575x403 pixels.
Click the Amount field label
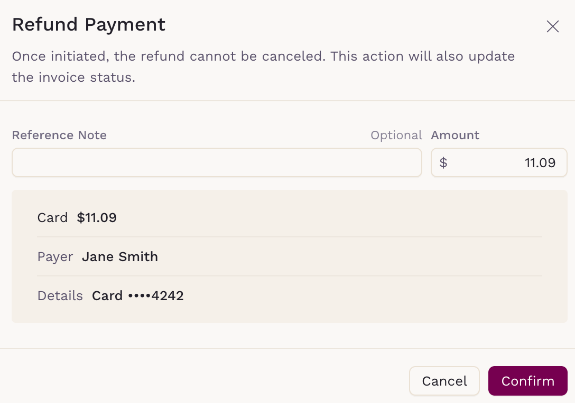[455, 135]
